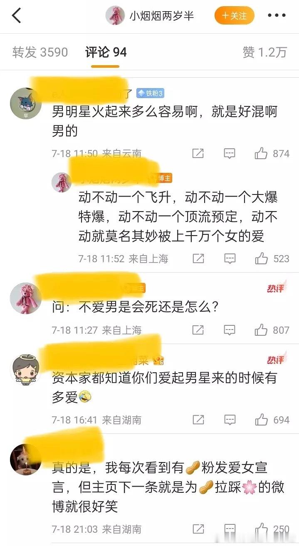Tap the pink bear avatar in header

[115, 16]
